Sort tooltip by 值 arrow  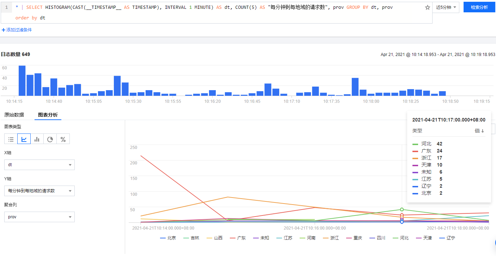pyautogui.click(x=483, y=131)
